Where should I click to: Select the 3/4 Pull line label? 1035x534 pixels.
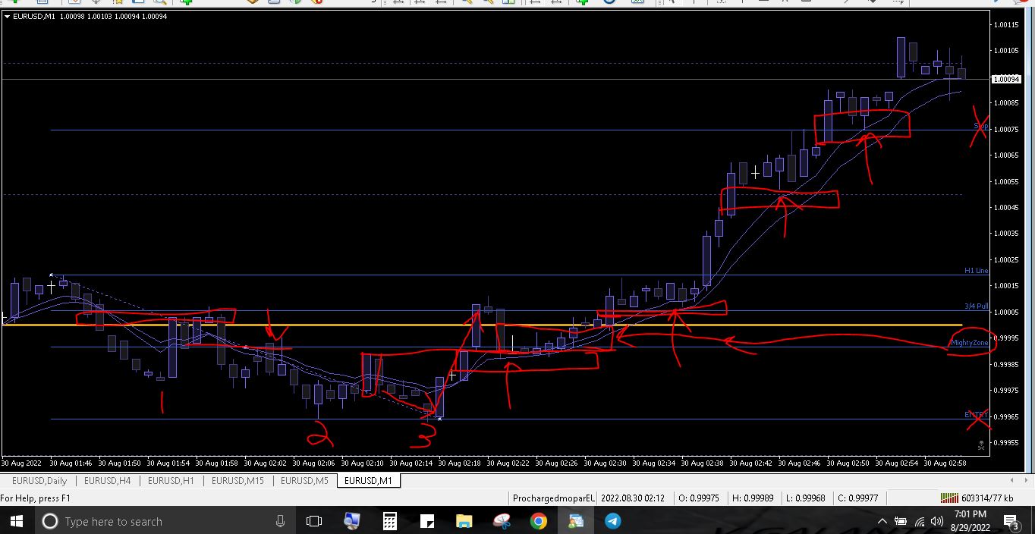click(x=976, y=306)
